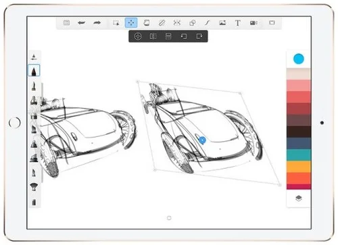Select the mauve brown swatch
Image resolution: width=338 pixels, height=245 pixels.
click(x=299, y=120)
